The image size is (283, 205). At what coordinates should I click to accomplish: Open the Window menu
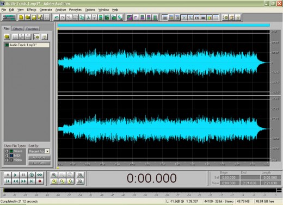(x=104, y=10)
